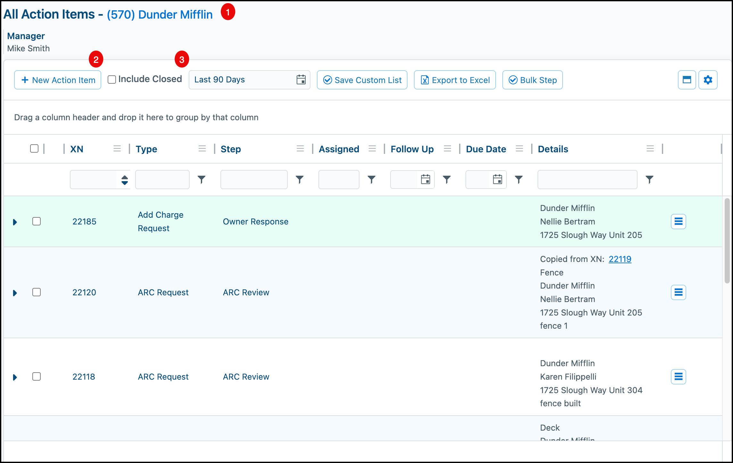The width and height of the screenshot is (733, 463).
Task: Click XN number 22185
Action: point(84,222)
